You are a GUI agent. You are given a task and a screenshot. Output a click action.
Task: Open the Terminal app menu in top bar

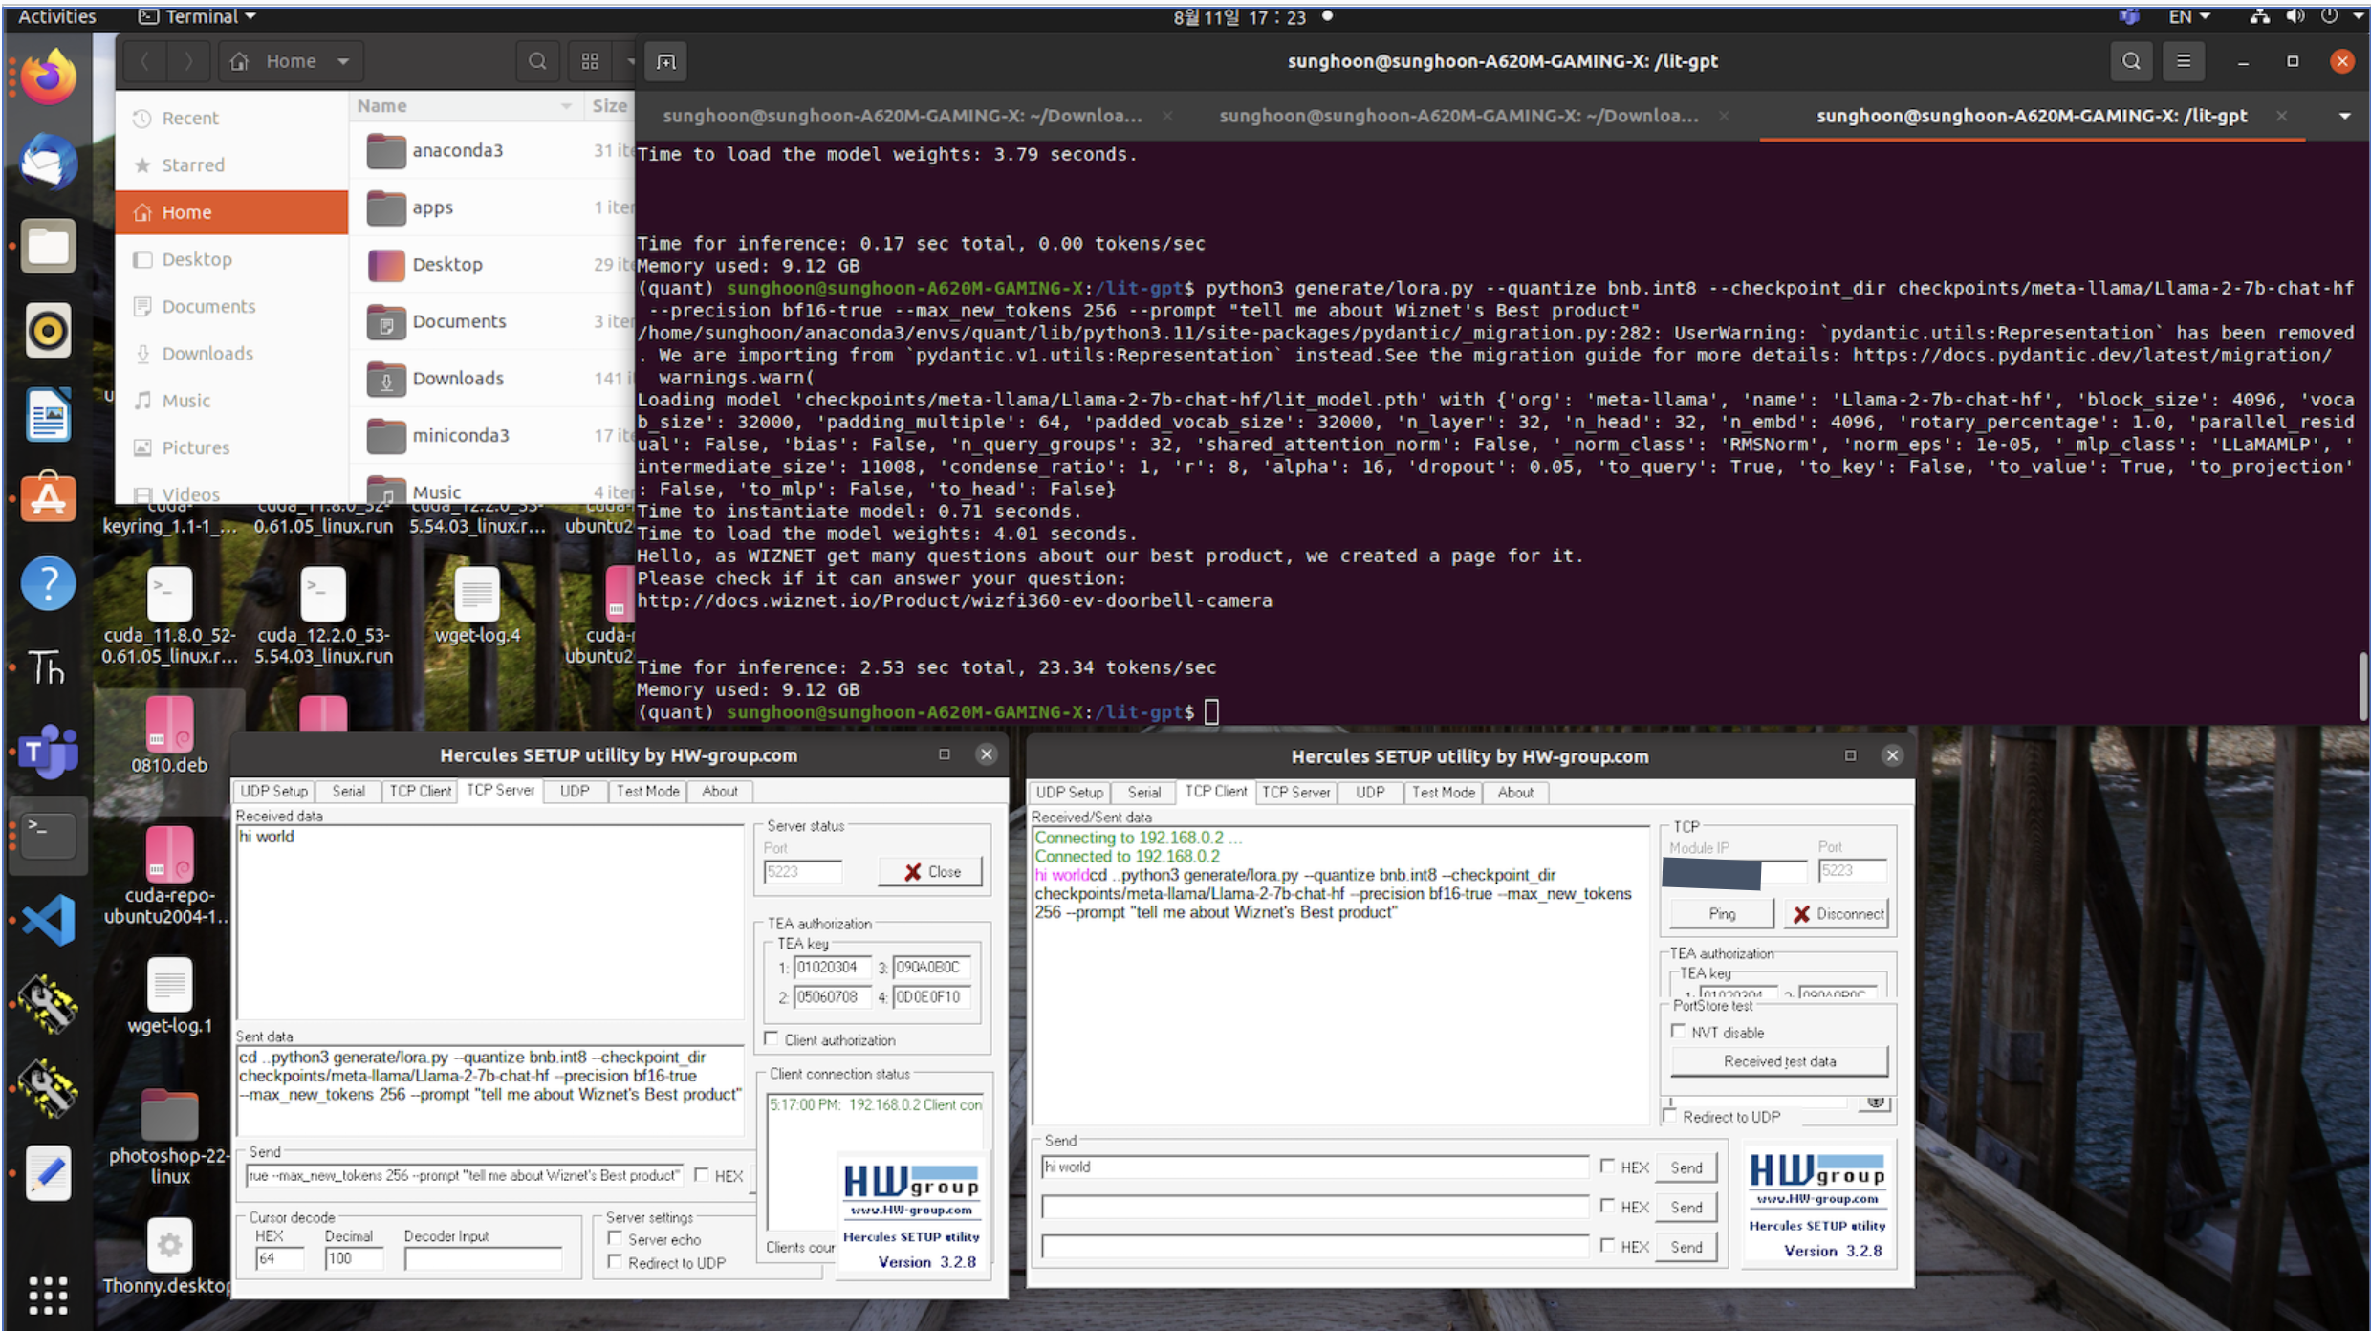pos(198,16)
